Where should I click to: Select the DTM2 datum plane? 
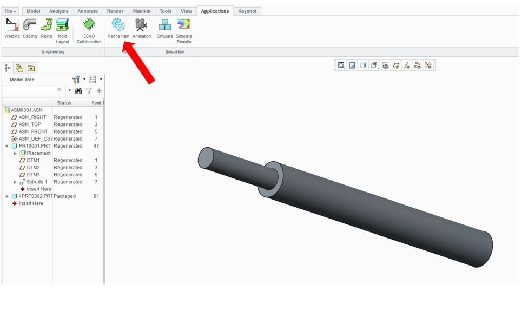(x=33, y=167)
